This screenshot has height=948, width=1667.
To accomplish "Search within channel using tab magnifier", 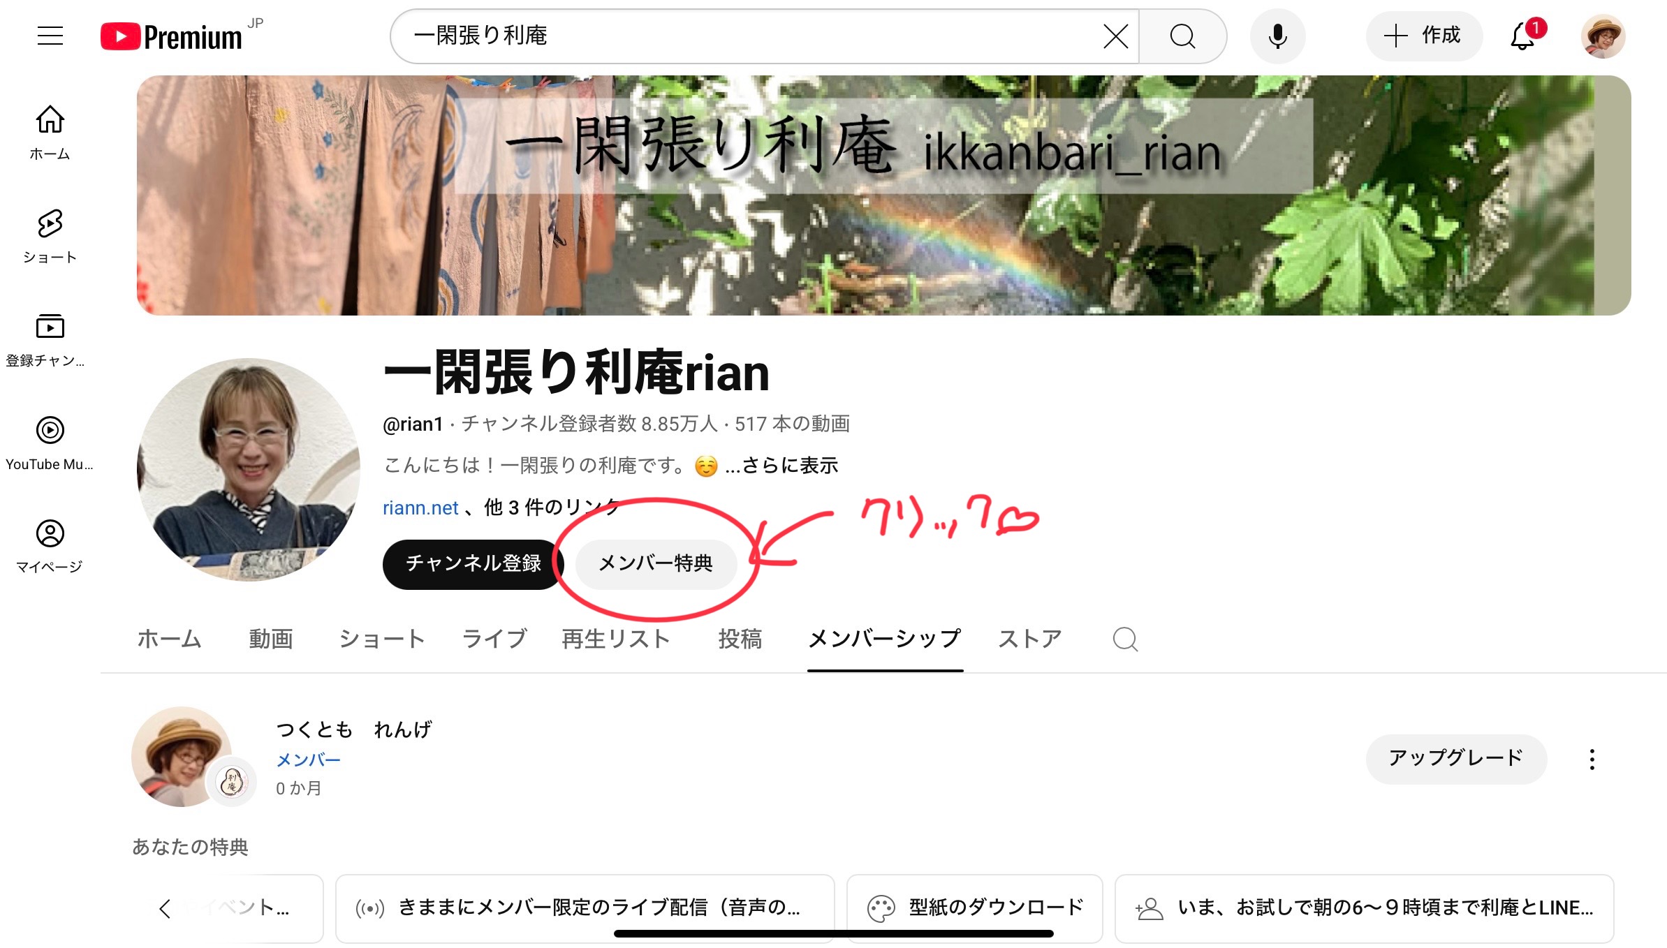I will (1125, 639).
